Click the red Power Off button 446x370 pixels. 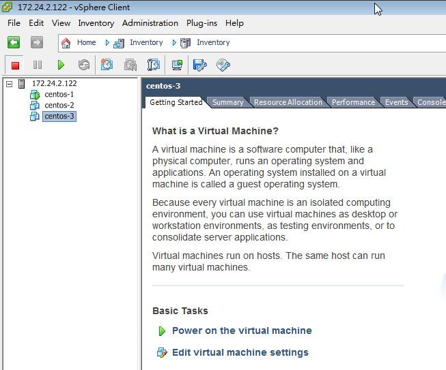click(15, 65)
